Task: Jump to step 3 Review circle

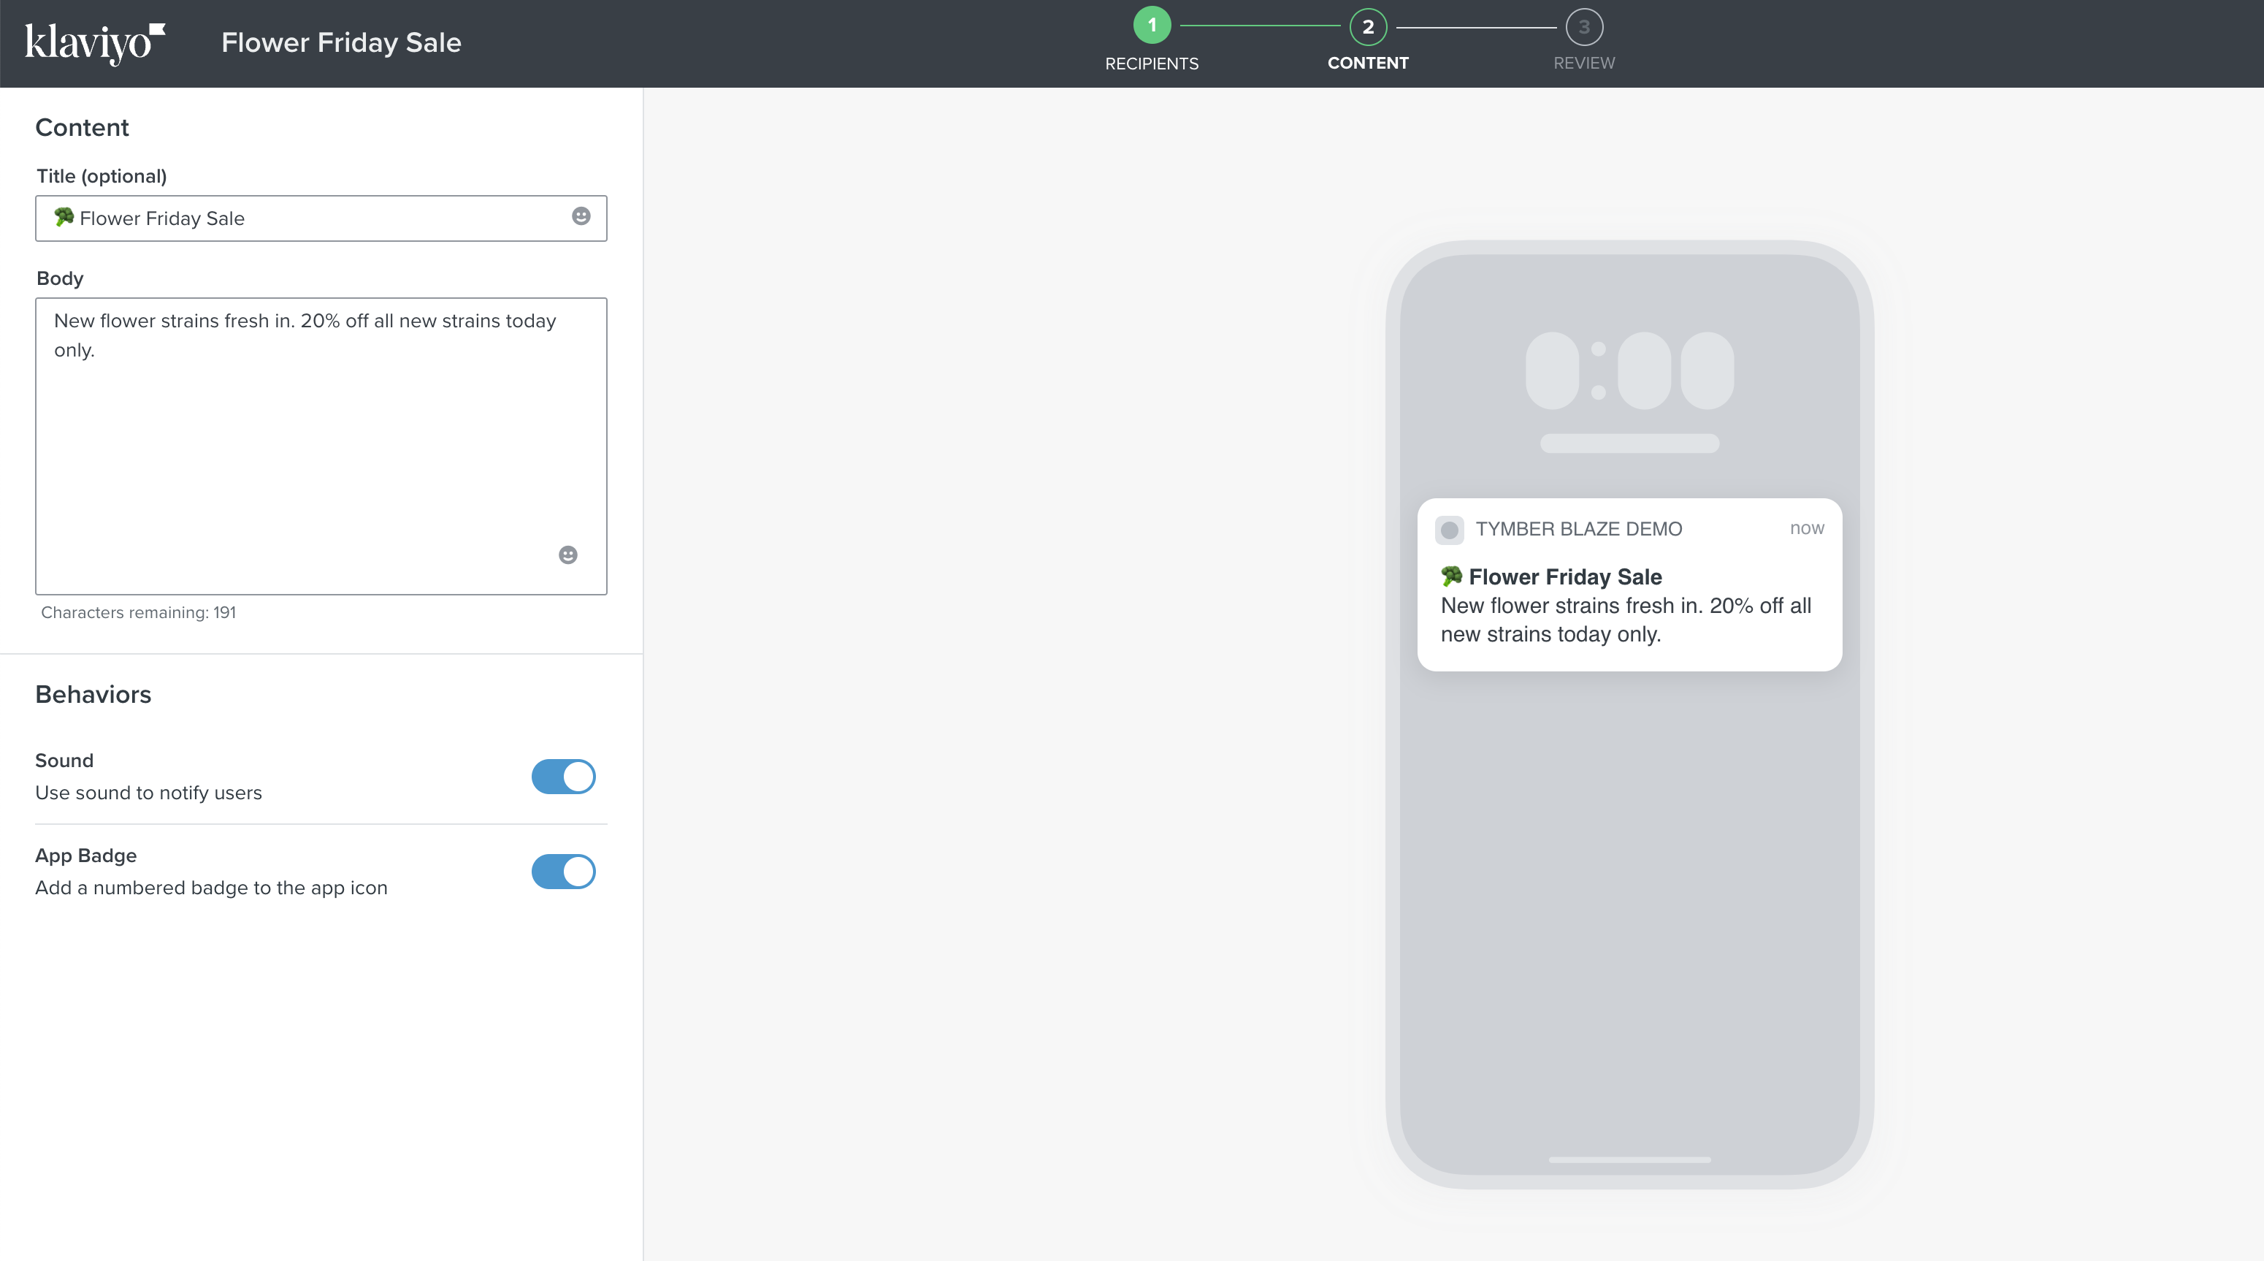Action: click(1584, 26)
